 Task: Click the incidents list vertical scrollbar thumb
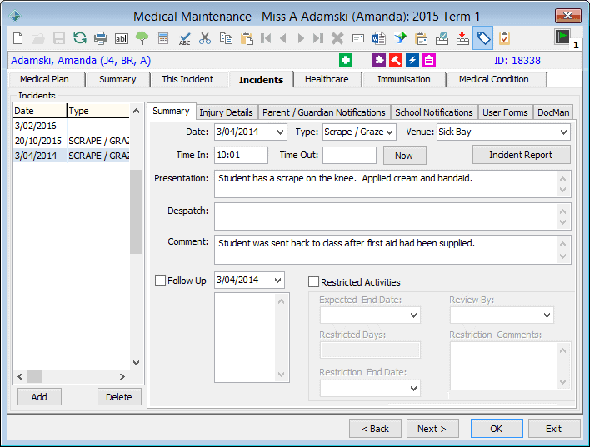coord(136,211)
